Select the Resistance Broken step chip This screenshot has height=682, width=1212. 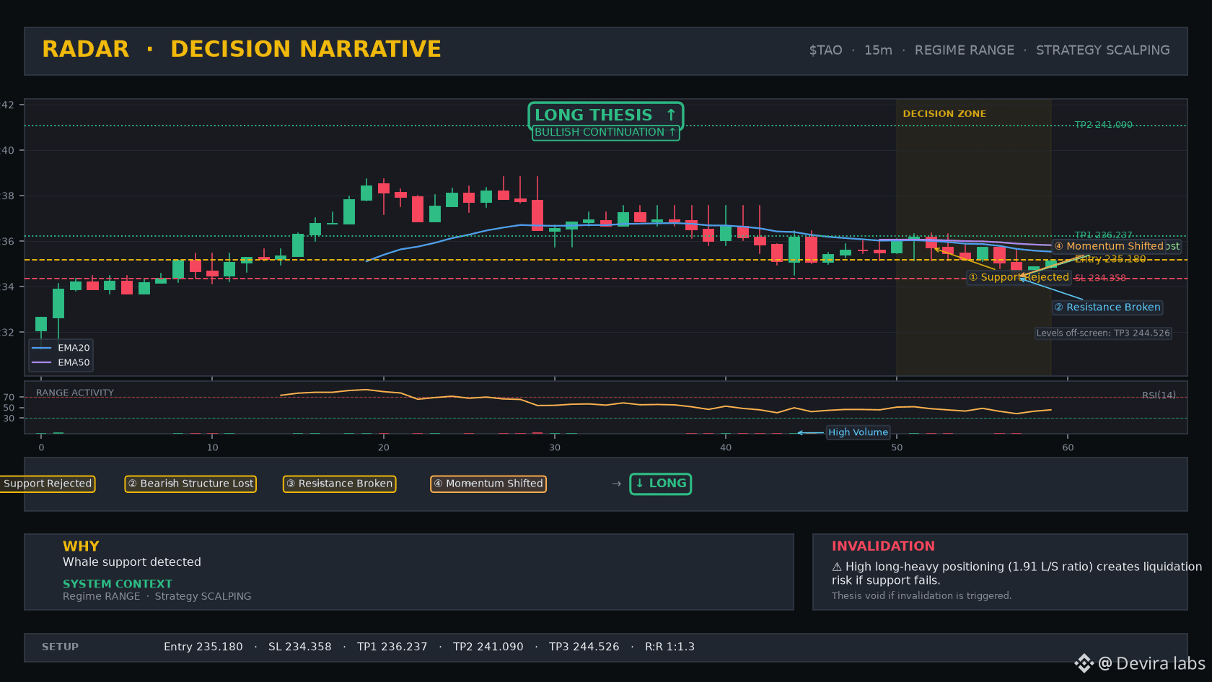tap(339, 484)
